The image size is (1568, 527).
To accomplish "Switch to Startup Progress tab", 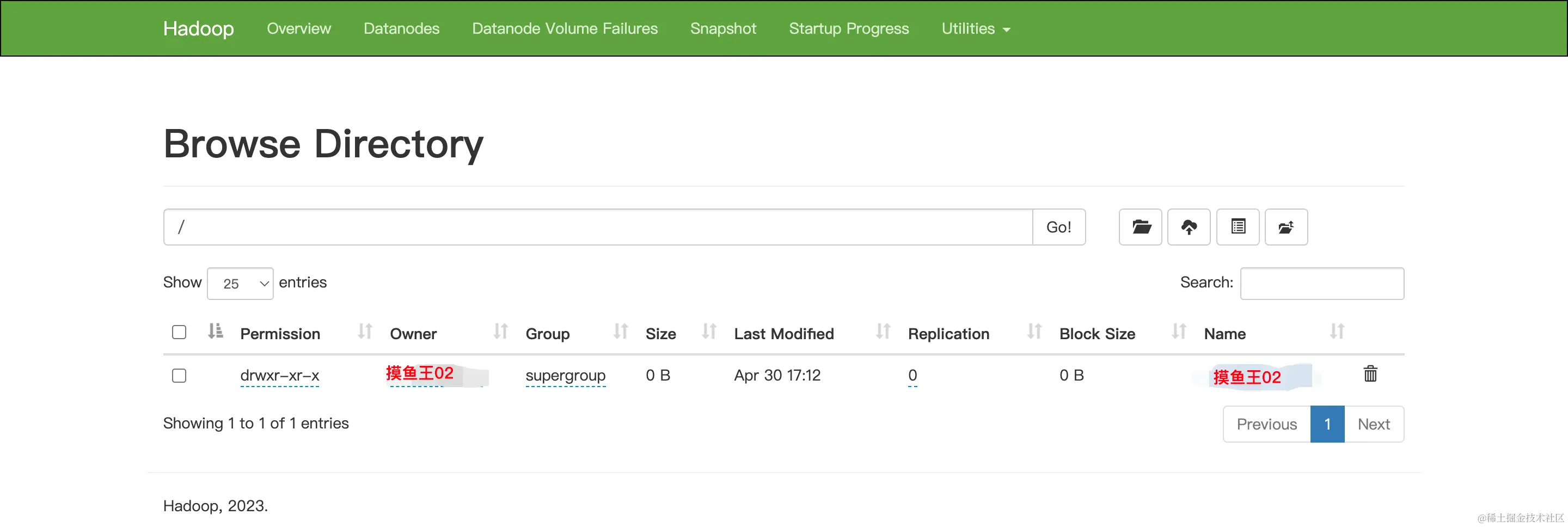I will coord(849,29).
